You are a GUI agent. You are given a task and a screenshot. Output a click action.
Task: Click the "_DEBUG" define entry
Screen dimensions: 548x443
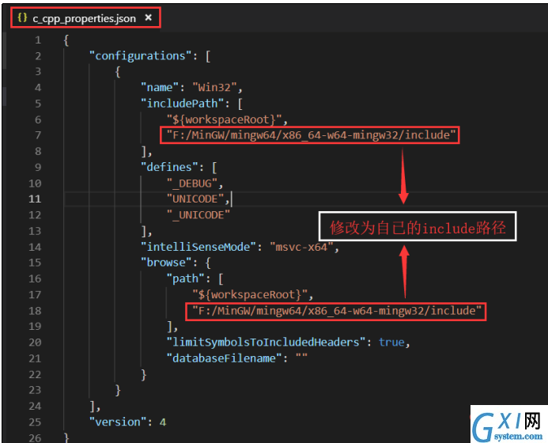(x=192, y=184)
